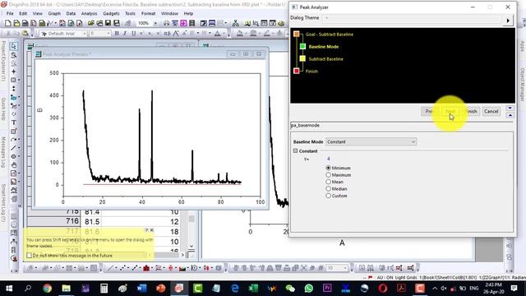Toggle Underline formatting button
The image size is (526, 296).
(x=133, y=33)
